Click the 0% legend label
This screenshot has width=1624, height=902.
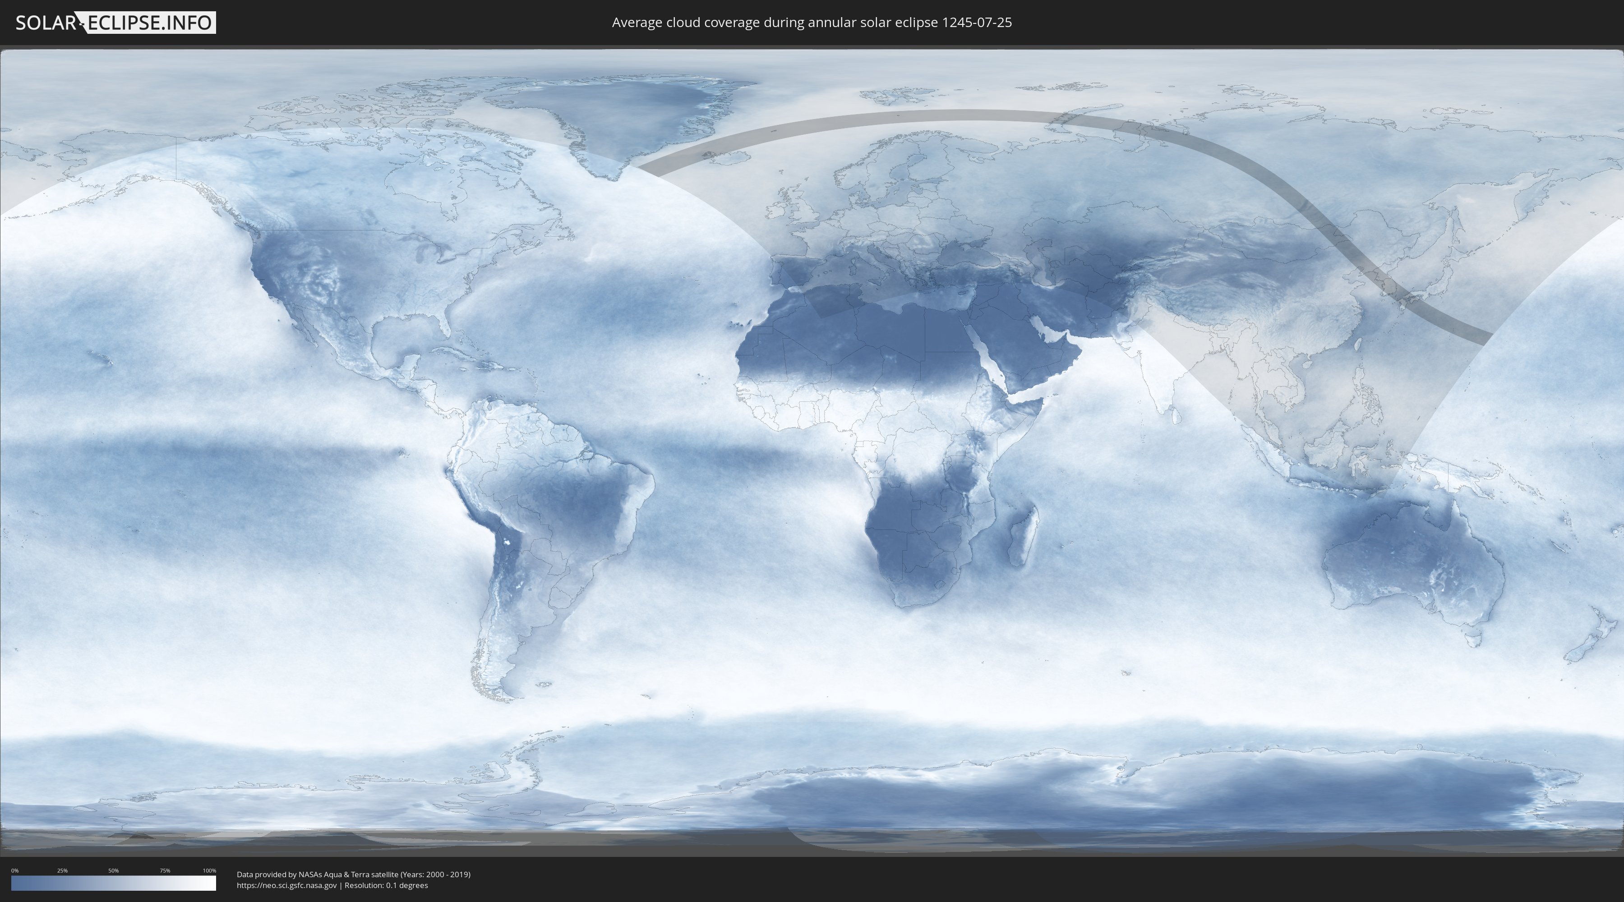pos(14,870)
